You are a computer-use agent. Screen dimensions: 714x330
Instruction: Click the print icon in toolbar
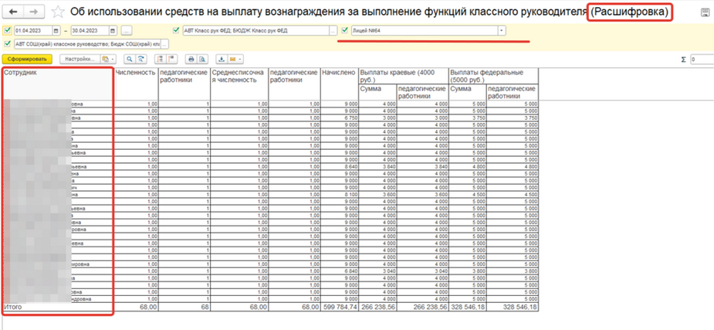(191, 59)
